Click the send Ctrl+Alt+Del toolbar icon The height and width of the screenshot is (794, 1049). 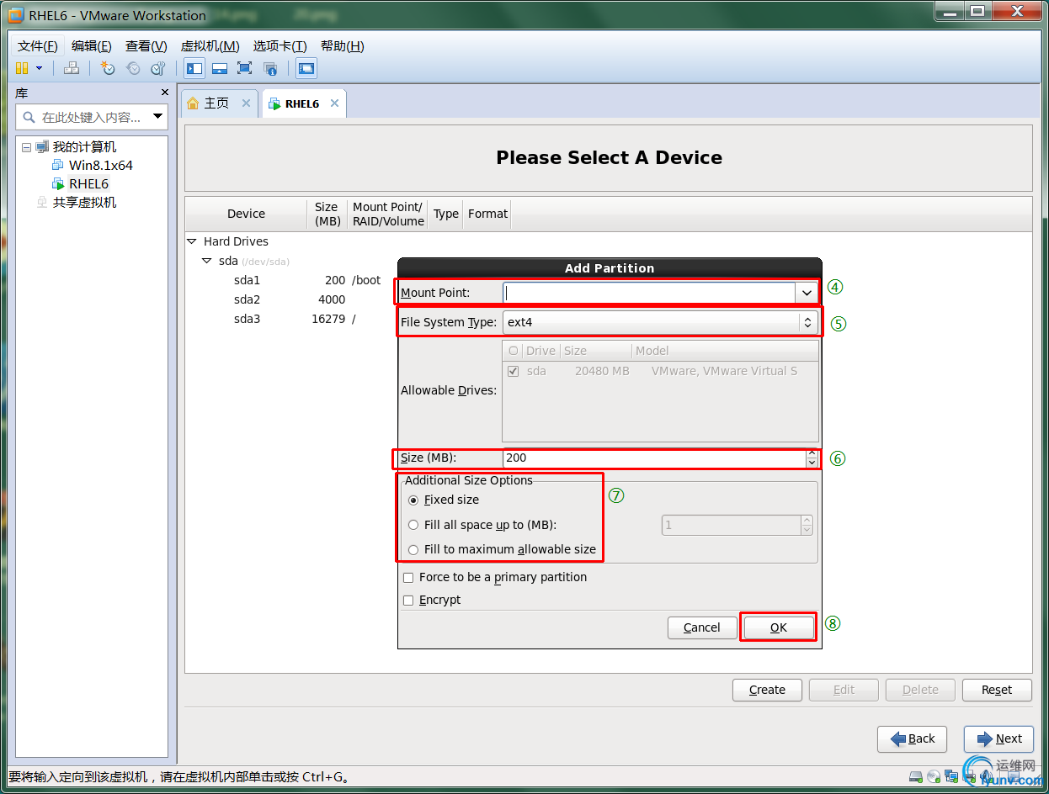pos(72,68)
